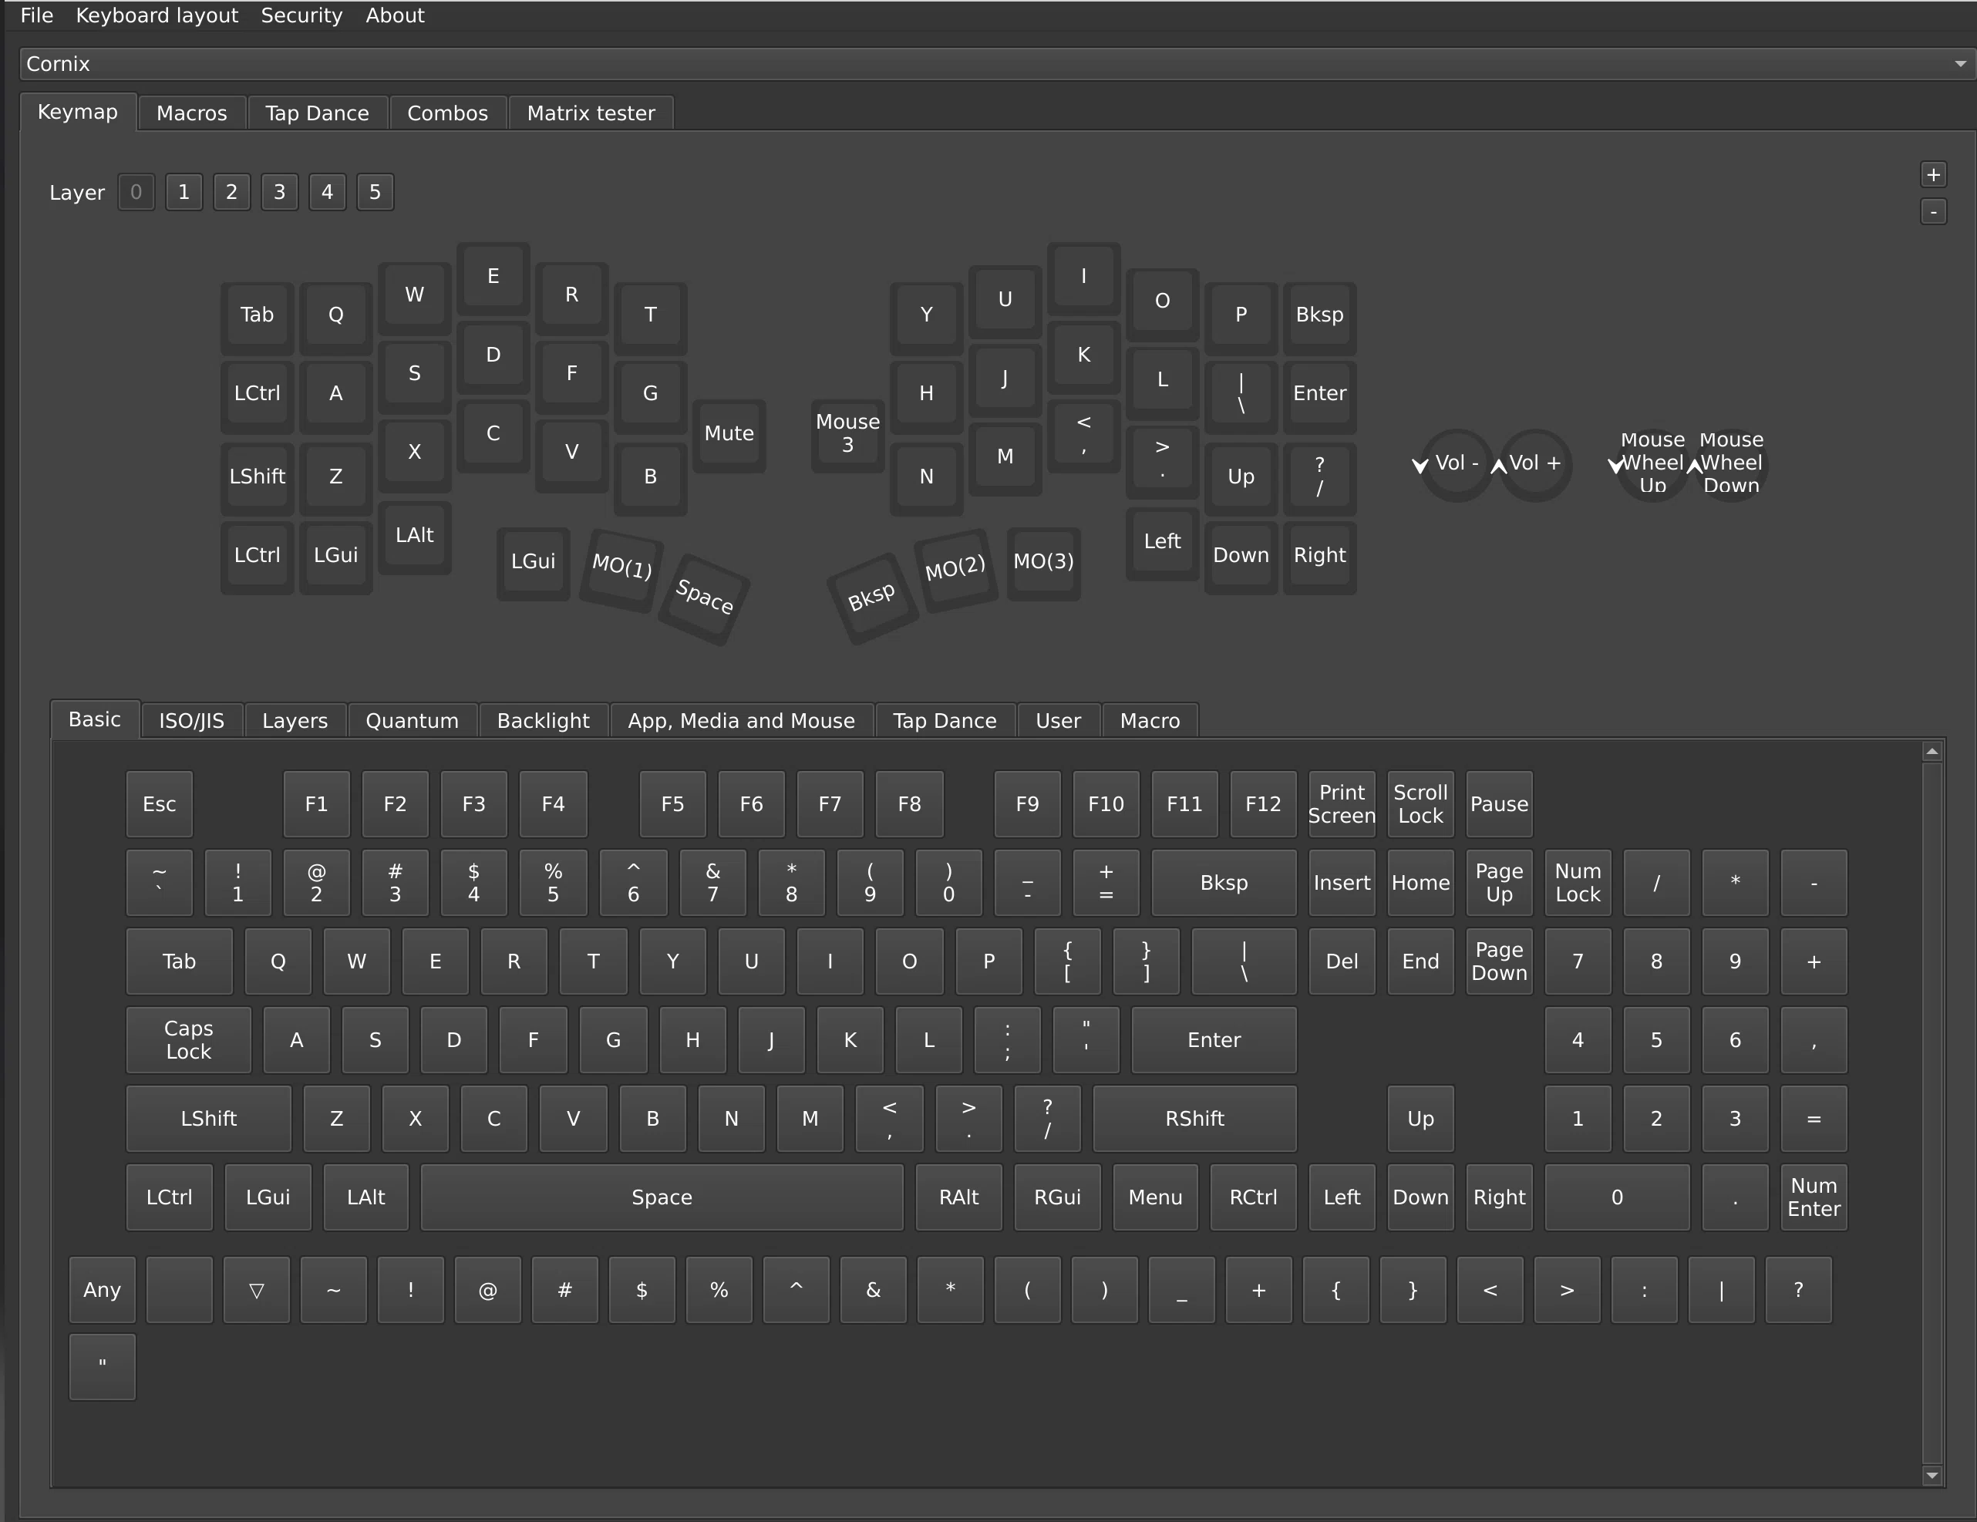The width and height of the screenshot is (1977, 1522).
Task: Switch to layer 2
Action: [x=232, y=192]
